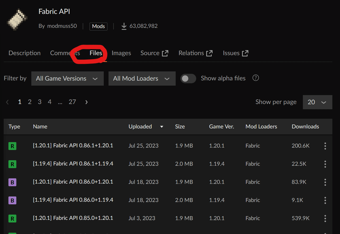Open more options for 0.86.1+1.20.1 row
The height and width of the screenshot is (234, 340).
point(325,146)
